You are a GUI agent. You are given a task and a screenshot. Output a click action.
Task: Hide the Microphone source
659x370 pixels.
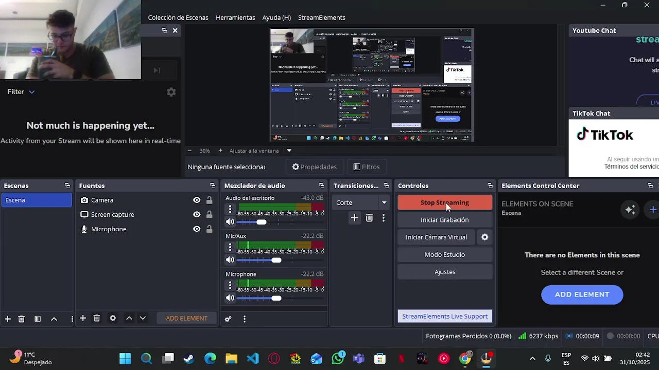(197, 229)
